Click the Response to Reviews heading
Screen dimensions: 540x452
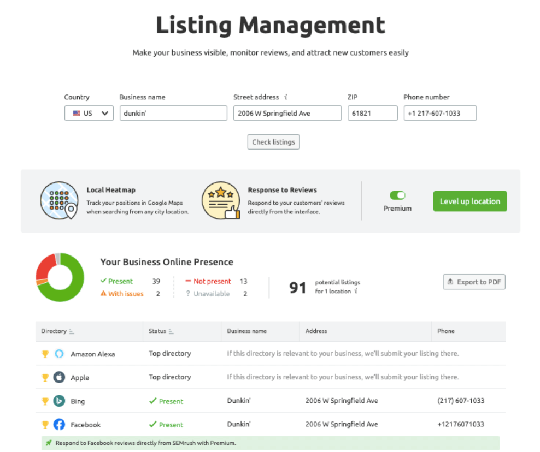pos(282,190)
